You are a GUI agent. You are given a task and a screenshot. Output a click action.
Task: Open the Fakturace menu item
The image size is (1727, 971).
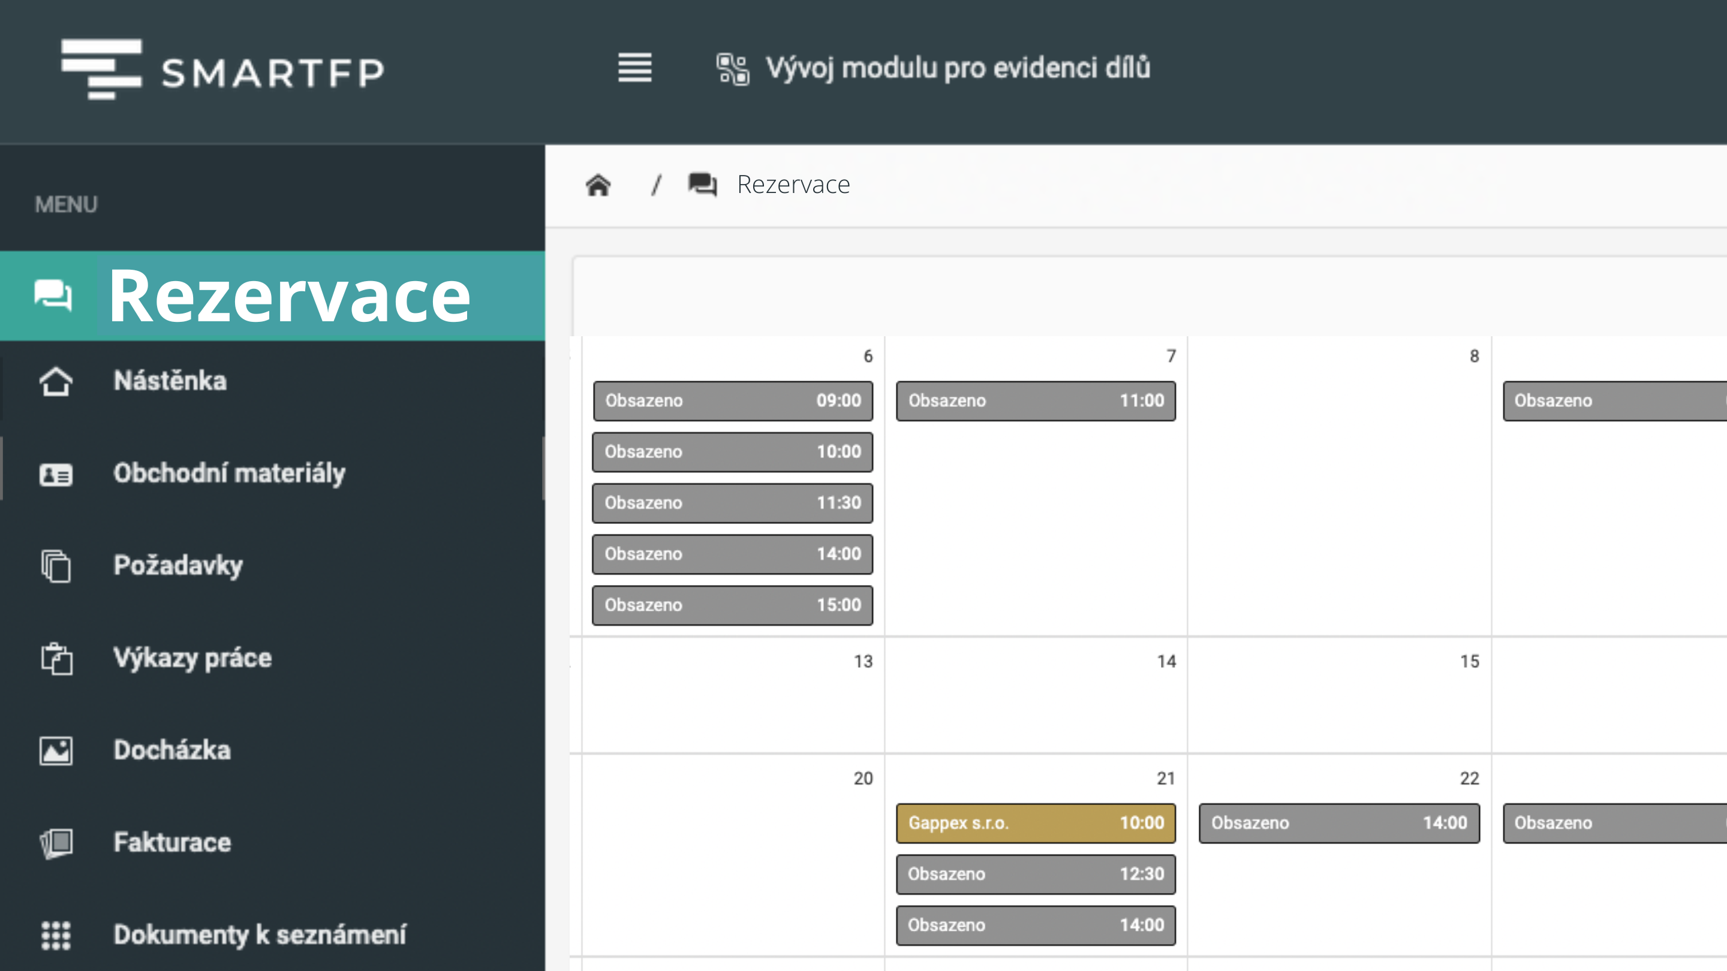click(x=172, y=842)
